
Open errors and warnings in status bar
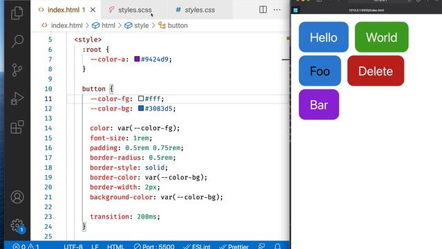coord(26,246)
